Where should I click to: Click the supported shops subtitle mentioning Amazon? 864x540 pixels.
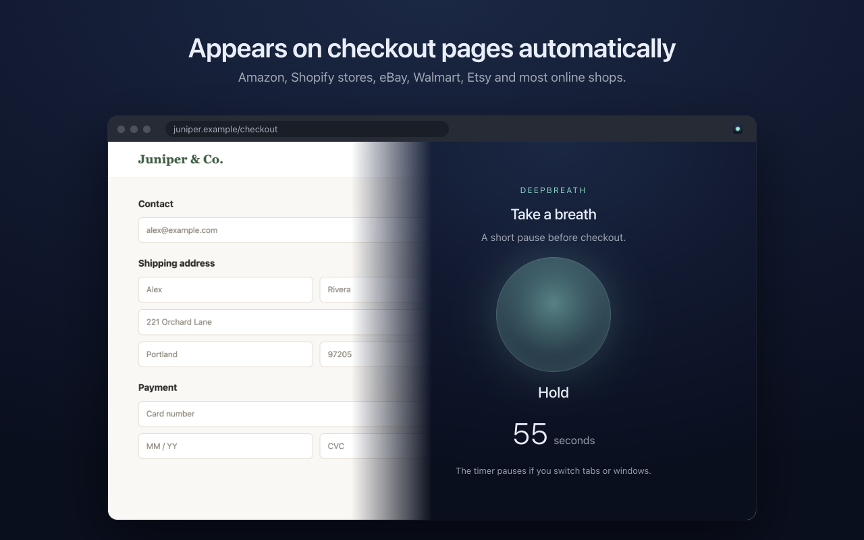click(432, 78)
